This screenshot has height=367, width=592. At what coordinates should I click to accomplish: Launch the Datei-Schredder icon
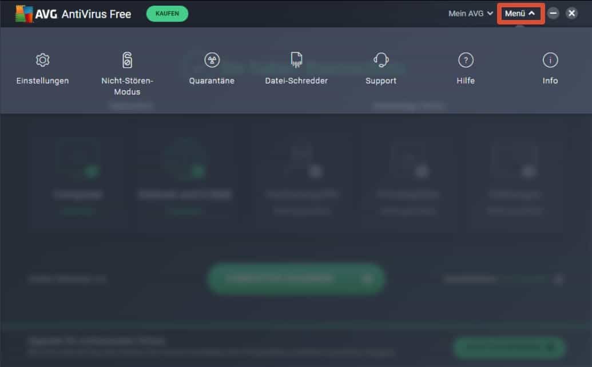296,60
